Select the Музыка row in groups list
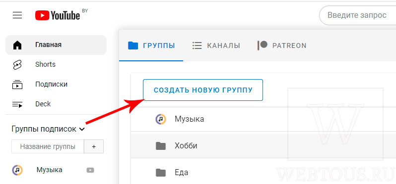The width and height of the screenshot is (396, 184). [x=264, y=119]
